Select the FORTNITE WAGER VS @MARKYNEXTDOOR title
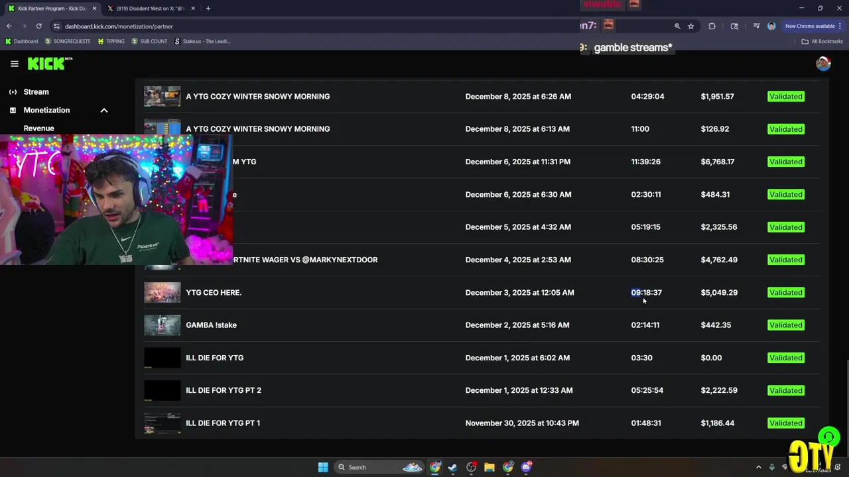The width and height of the screenshot is (849, 477). pyautogui.click(x=305, y=260)
